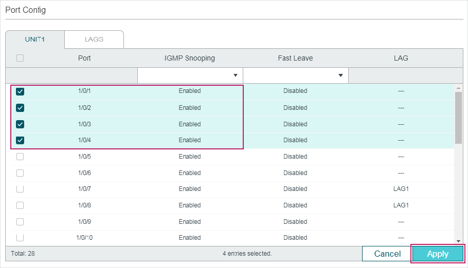Click the Port filter input field

71,75
